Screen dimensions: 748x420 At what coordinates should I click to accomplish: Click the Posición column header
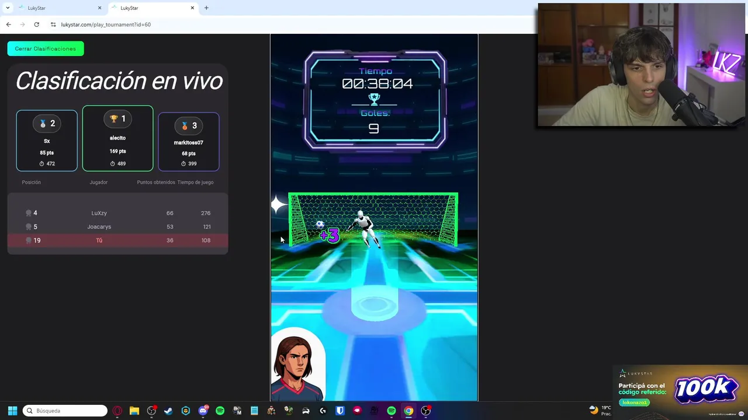tap(32, 183)
